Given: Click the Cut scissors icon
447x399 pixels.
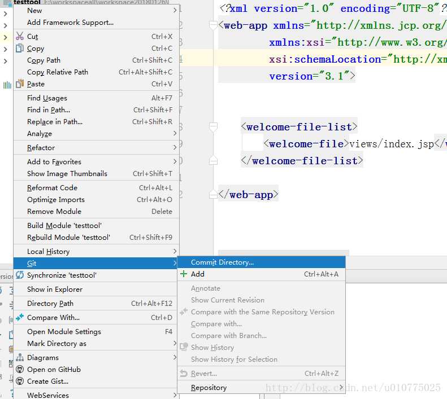Looking at the screenshot, I should pos(20,36).
